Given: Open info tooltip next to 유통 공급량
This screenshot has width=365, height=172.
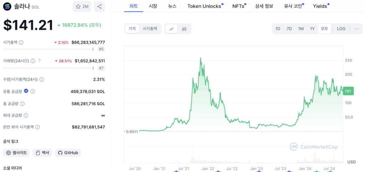Looking at the screenshot, I should click(x=32, y=92).
